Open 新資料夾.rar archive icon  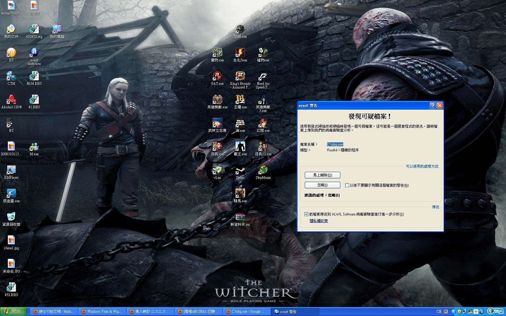pyautogui.click(x=240, y=219)
